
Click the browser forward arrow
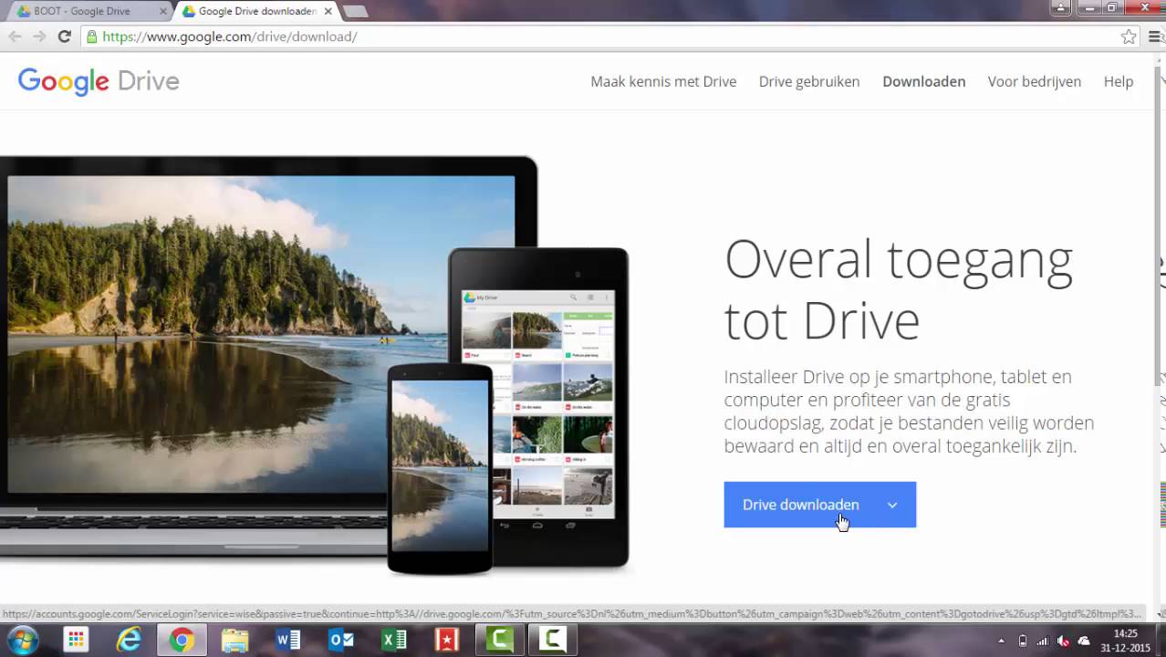point(39,36)
